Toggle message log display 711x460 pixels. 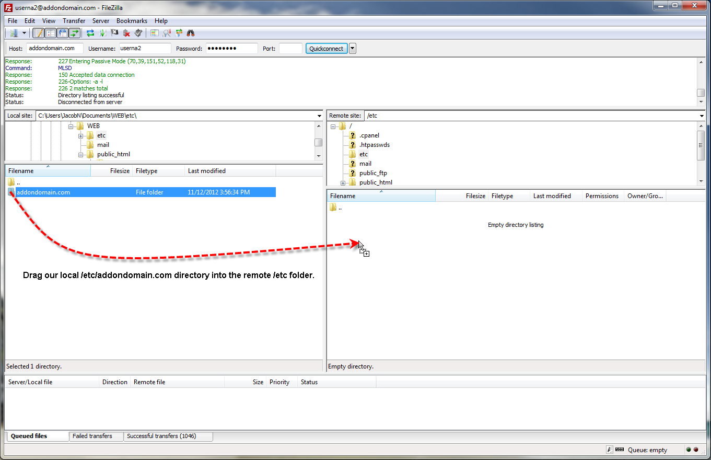tap(38, 33)
